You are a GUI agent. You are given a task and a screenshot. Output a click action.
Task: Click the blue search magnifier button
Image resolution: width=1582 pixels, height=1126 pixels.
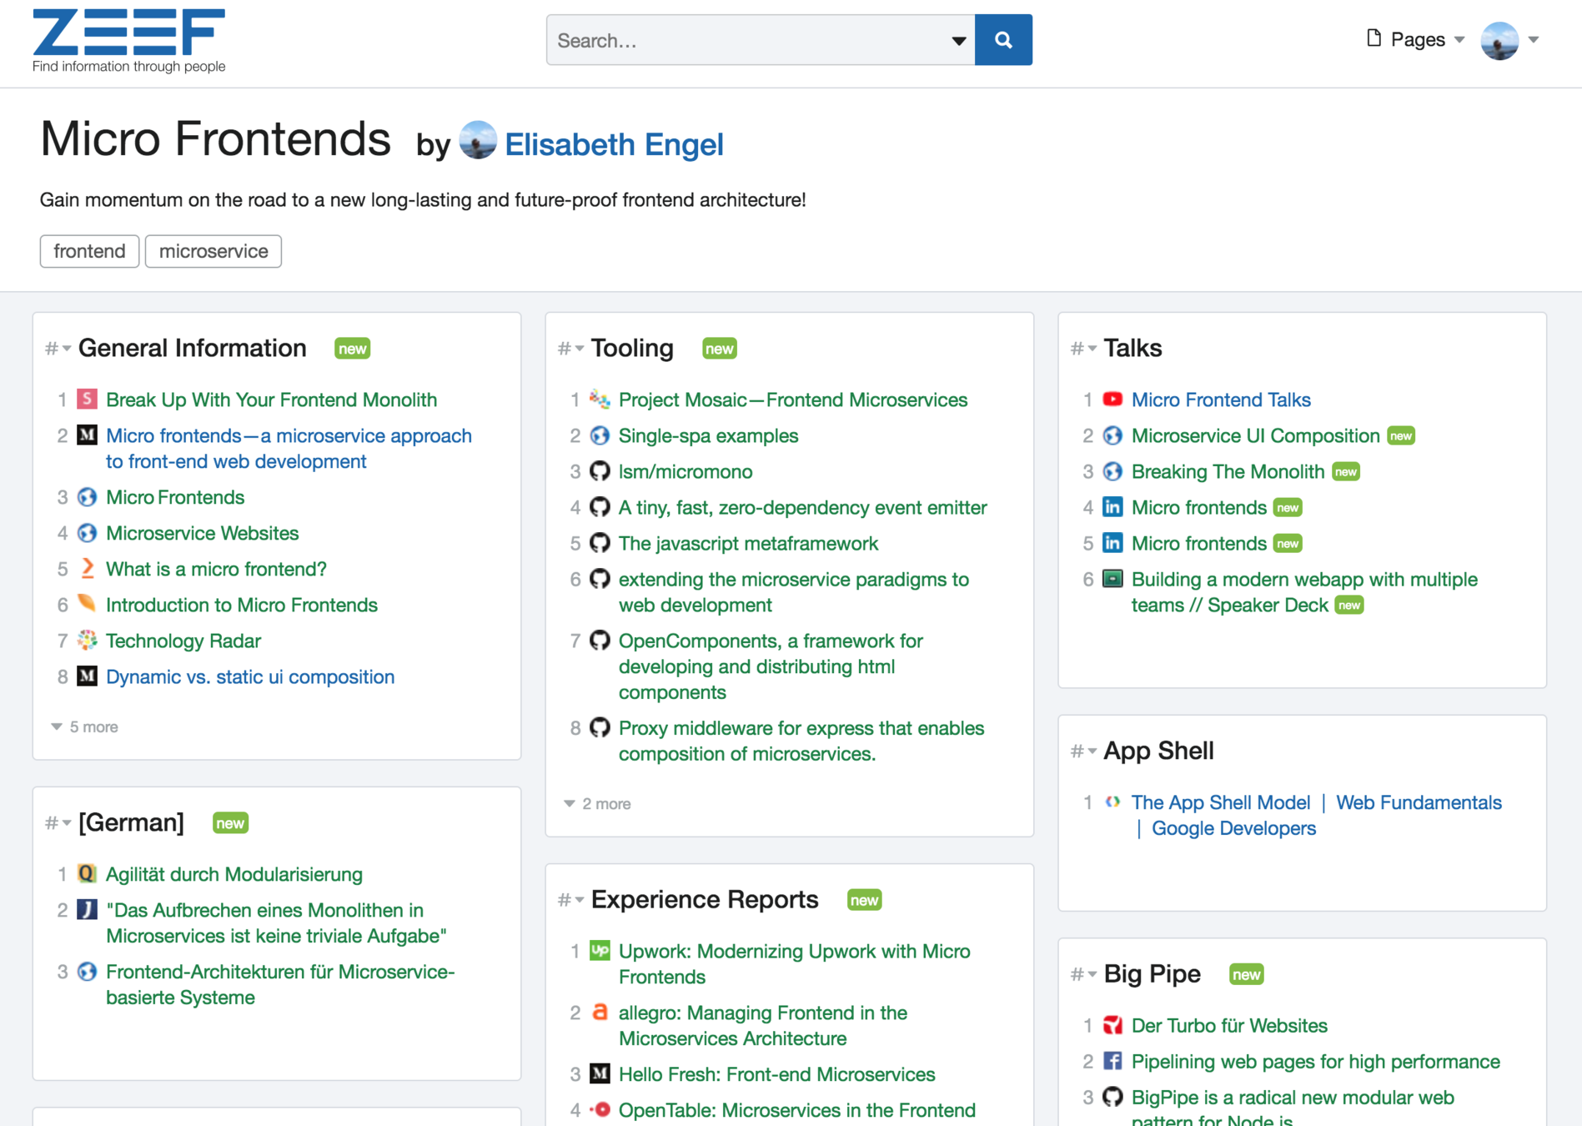(x=1003, y=39)
